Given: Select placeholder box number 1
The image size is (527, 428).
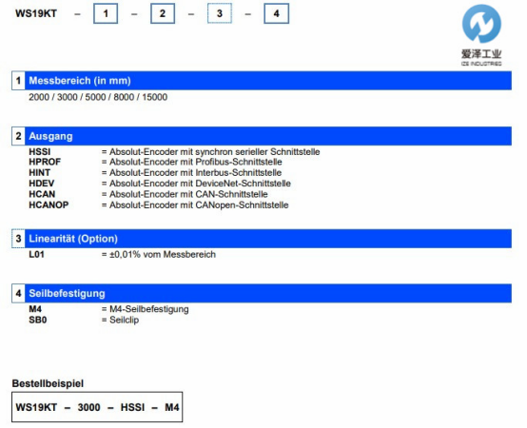Looking at the screenshot, I should (106, 13).
